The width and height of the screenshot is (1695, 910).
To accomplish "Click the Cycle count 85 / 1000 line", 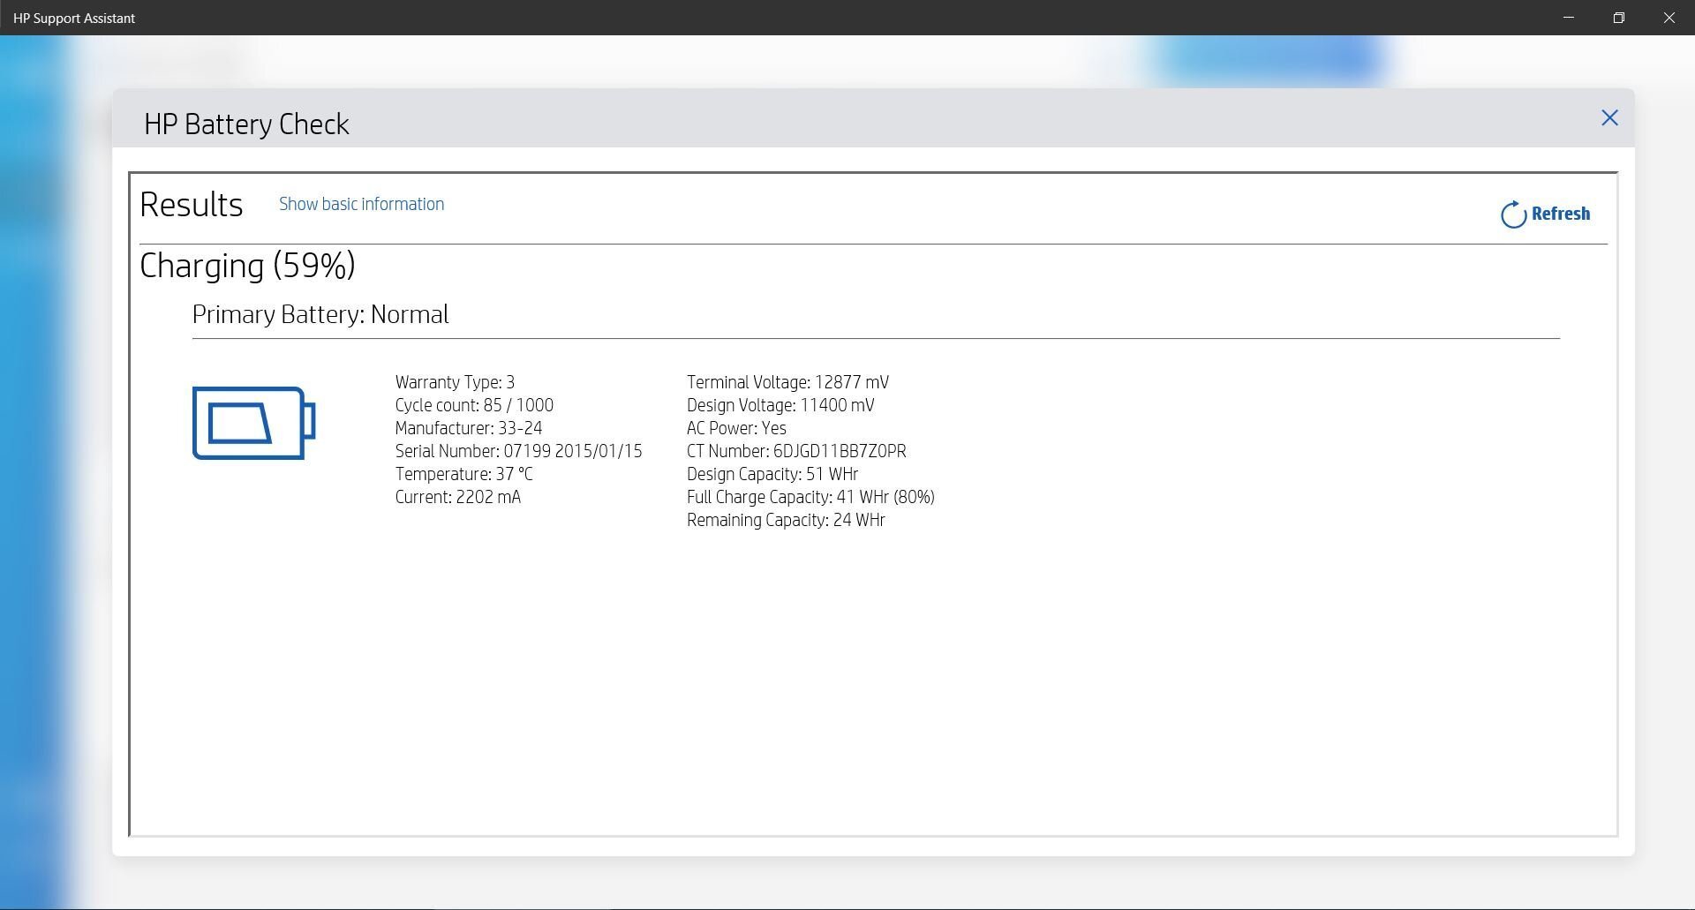I will click(x=474, y=405).
